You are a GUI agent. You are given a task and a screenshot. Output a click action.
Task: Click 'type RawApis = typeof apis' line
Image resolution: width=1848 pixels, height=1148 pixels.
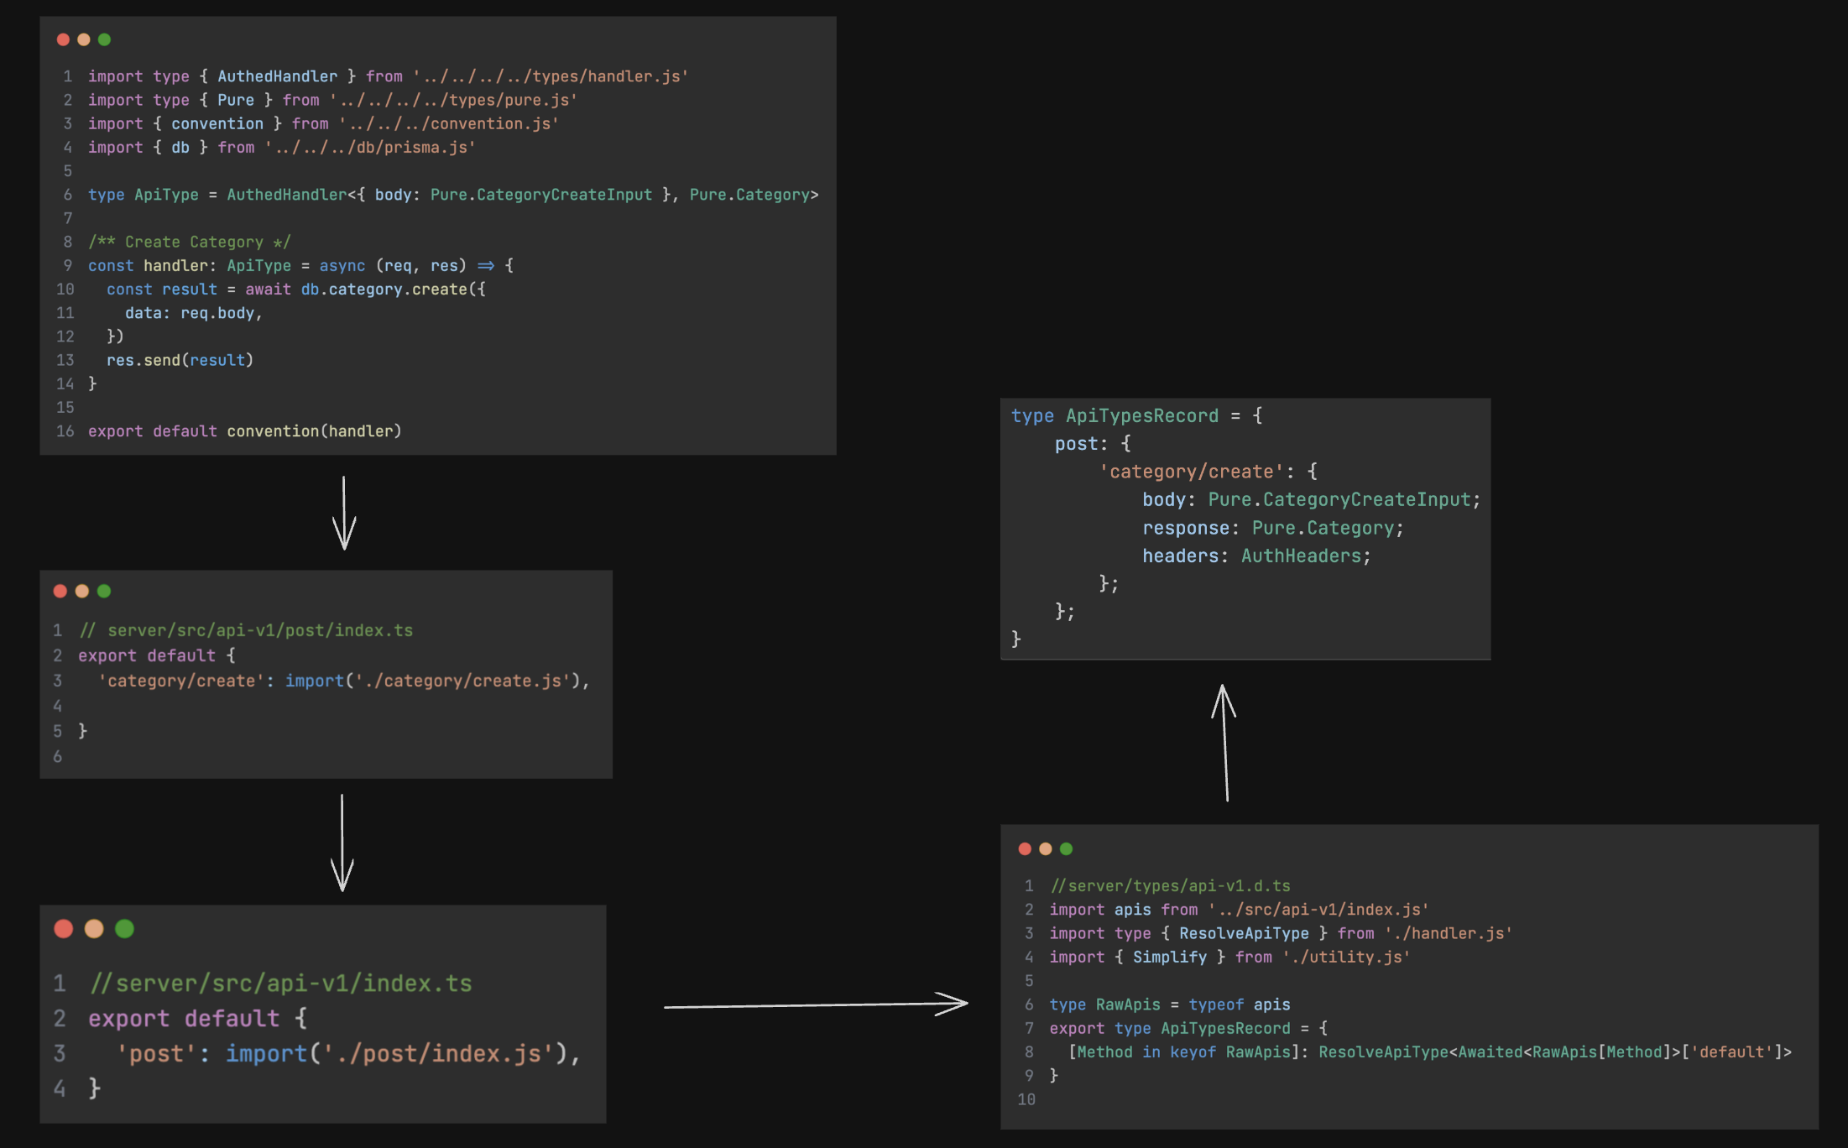point(1169,1004)
